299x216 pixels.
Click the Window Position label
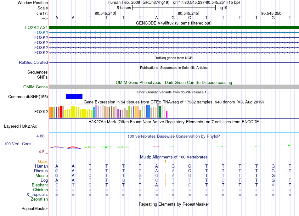tap(33, 3)
